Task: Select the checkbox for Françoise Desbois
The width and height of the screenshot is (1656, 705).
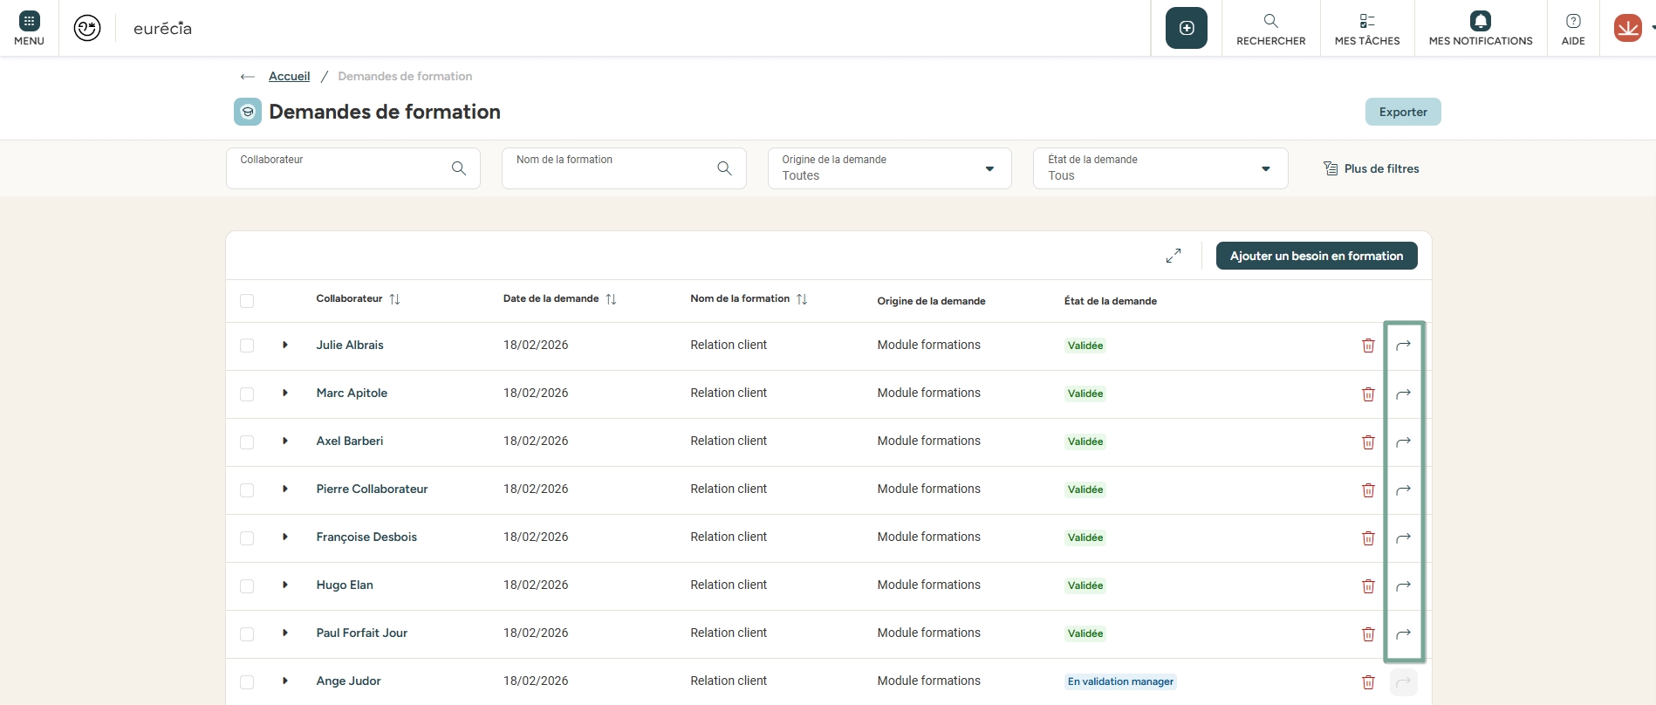Action: pyautogui.click(x=247, y=538)
